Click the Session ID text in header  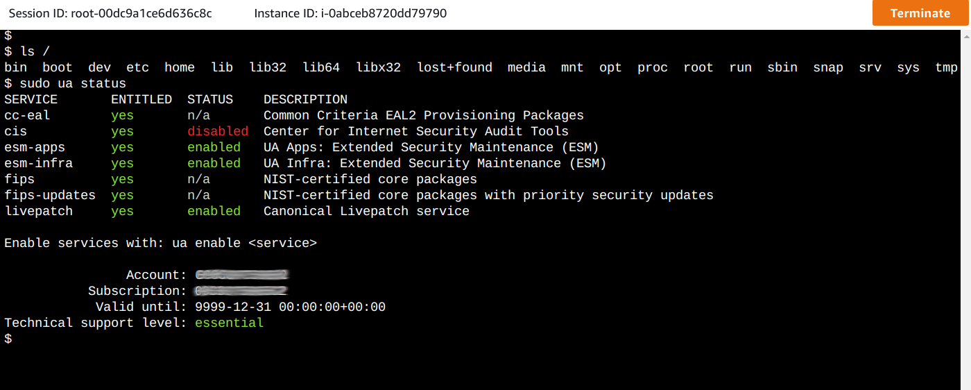pos(110,13)
